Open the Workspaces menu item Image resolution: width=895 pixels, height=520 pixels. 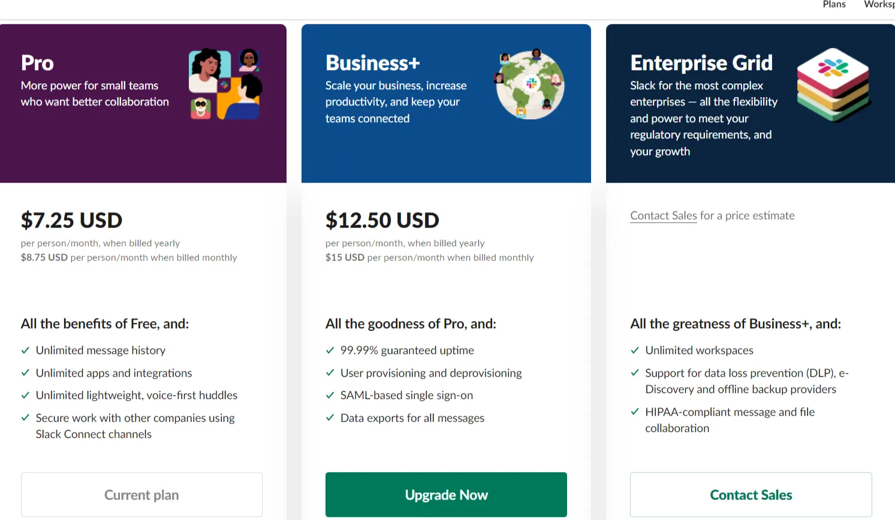pos(879,5)
